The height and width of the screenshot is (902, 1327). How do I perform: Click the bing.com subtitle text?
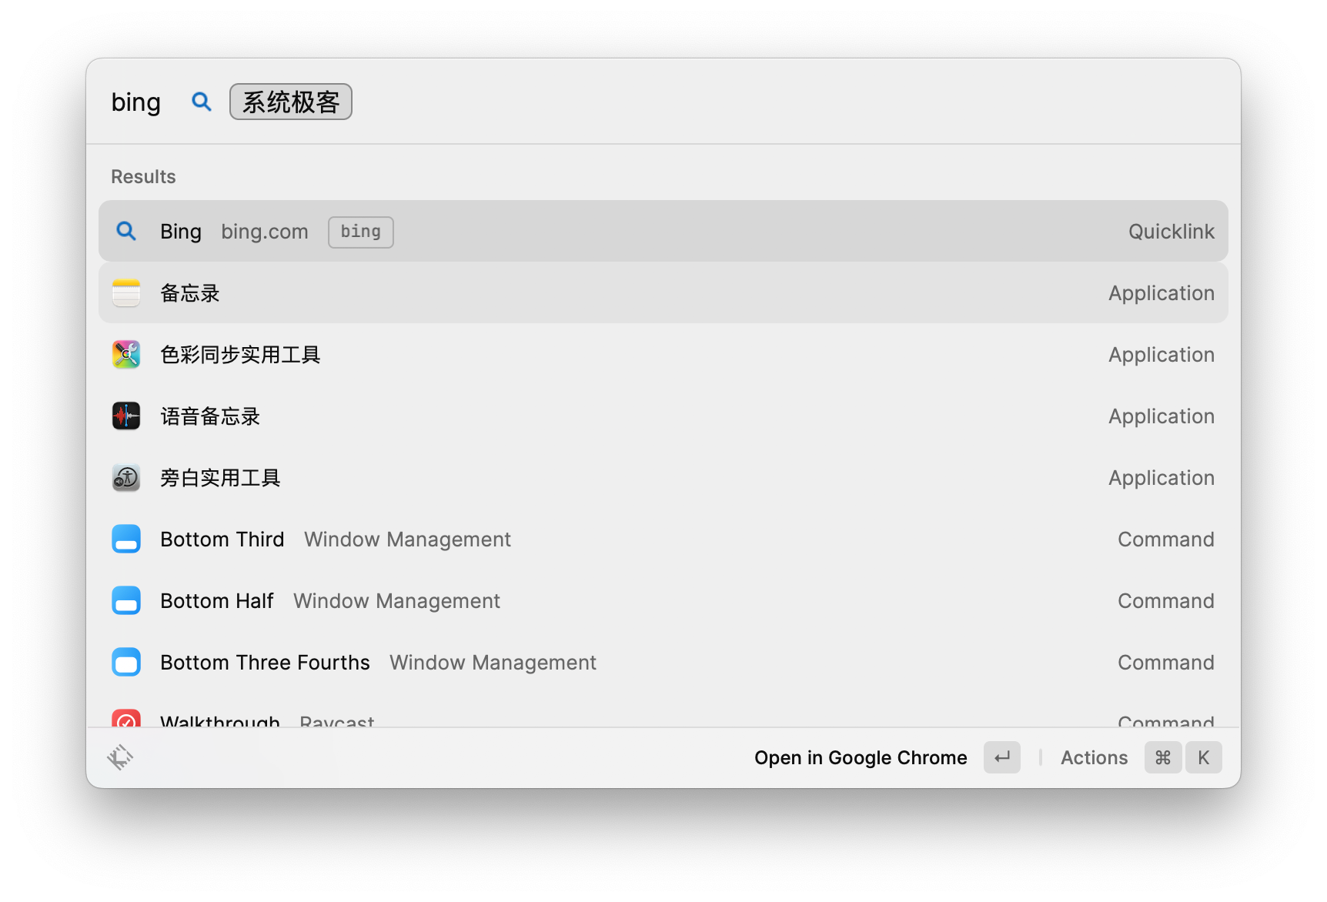265,232
